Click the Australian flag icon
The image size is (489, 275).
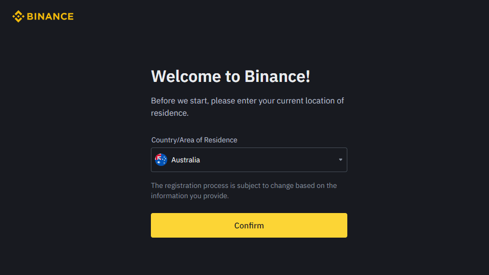tap(161, 160)
